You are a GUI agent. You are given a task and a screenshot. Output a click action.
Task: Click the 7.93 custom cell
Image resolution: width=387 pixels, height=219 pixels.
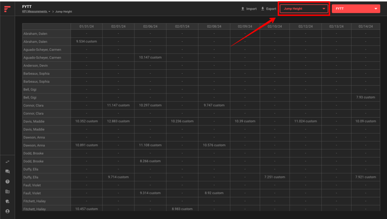[366, 97]
